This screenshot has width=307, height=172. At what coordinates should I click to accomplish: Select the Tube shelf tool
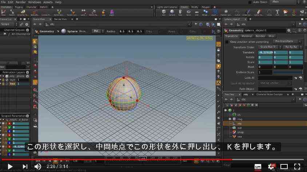[180, 12]
